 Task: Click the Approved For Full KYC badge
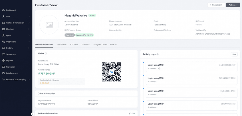[84, 35]
